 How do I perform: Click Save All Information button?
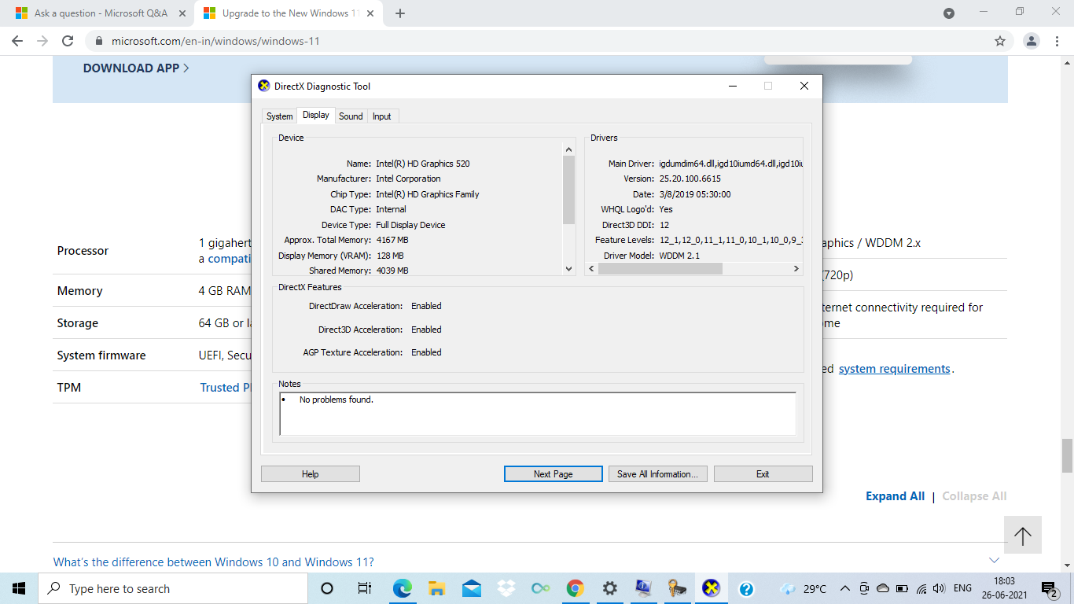click(657, 474)
